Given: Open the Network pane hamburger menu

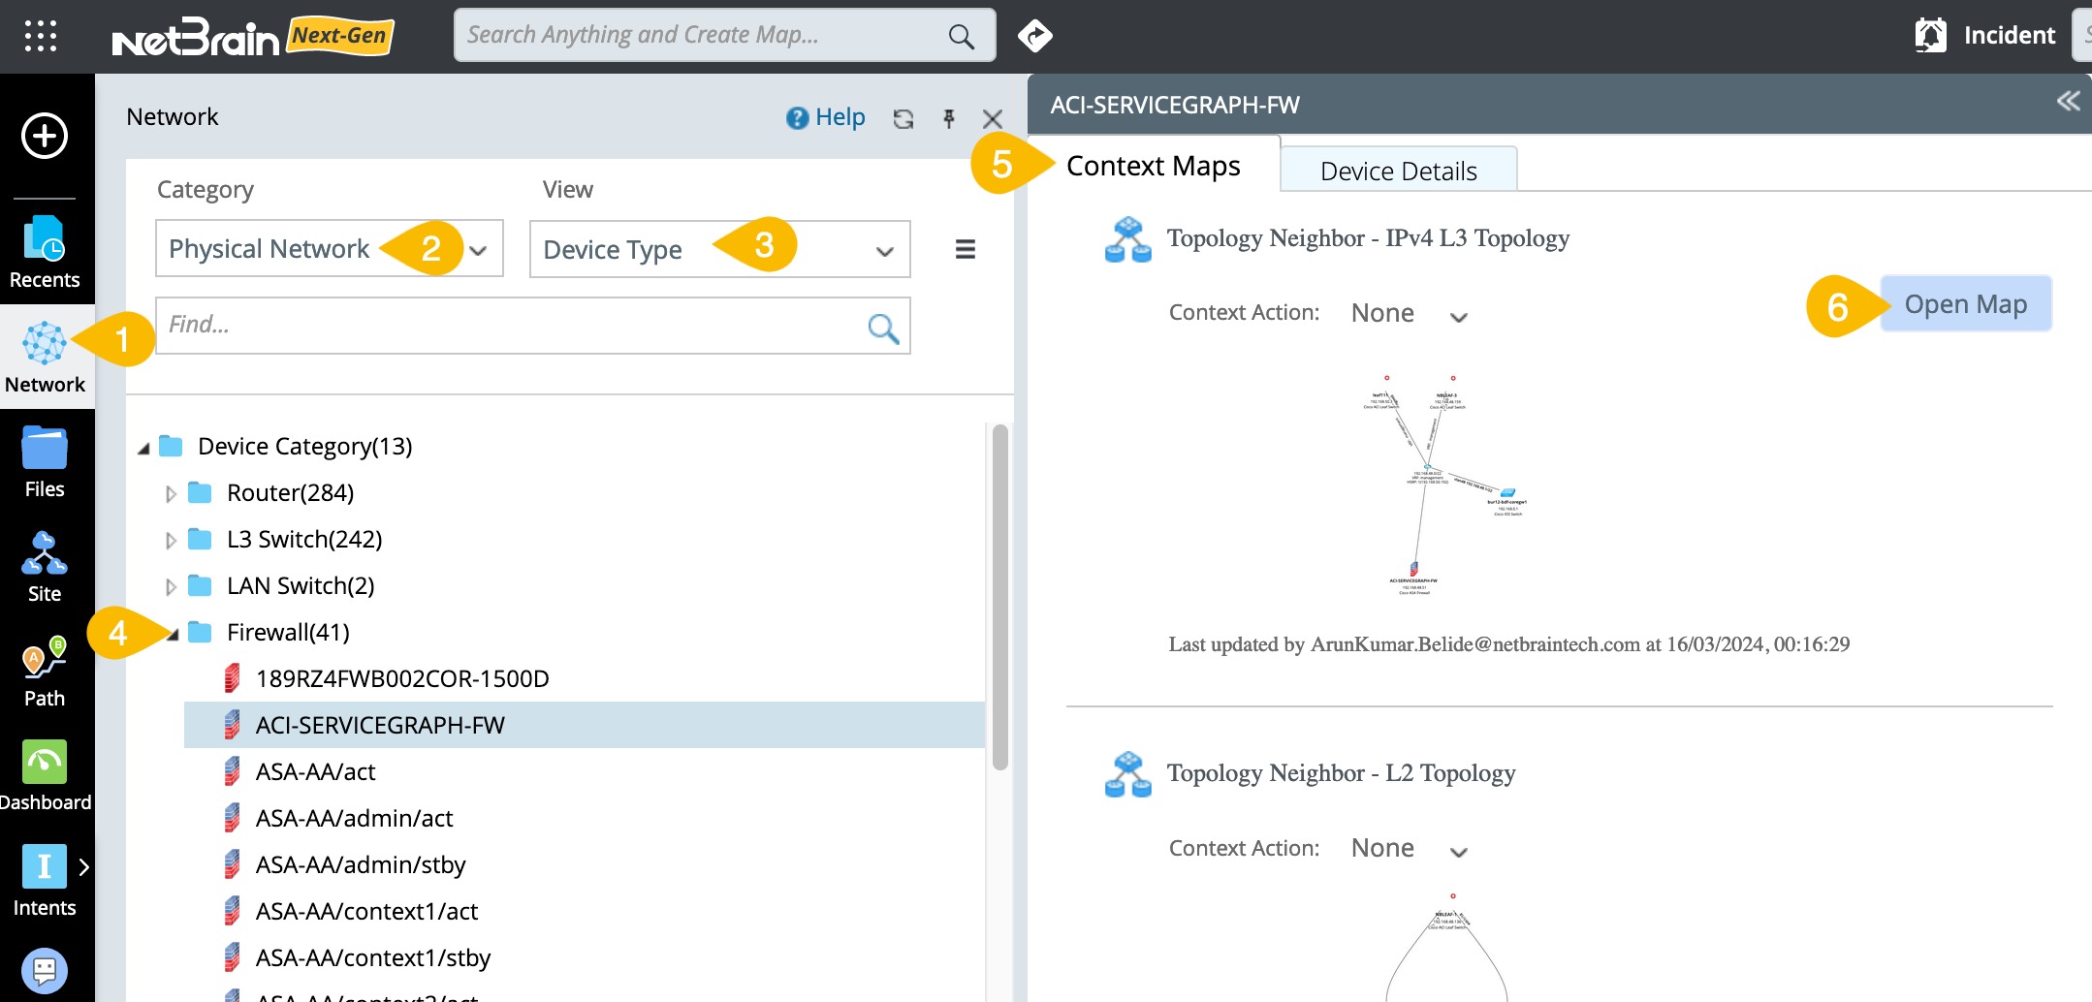Looking at the screenshot, I should pyautogui.click(x=966, y=249).
